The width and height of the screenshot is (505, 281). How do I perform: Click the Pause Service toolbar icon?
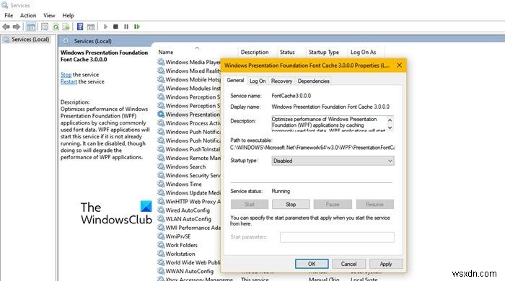click(x=126, y=27)
